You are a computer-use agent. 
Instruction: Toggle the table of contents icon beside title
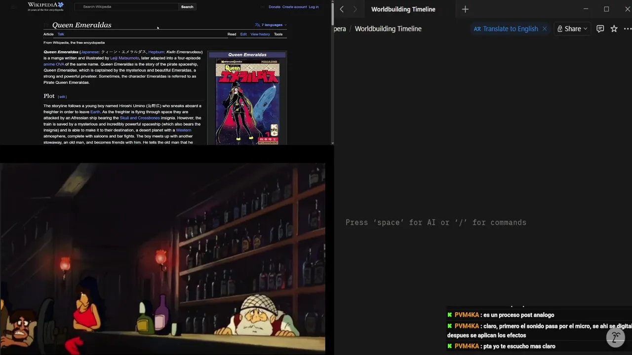(46, 25)
